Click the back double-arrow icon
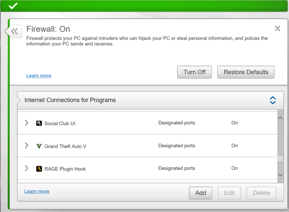Viewport: 289px width, 212px height. (14, 31)
